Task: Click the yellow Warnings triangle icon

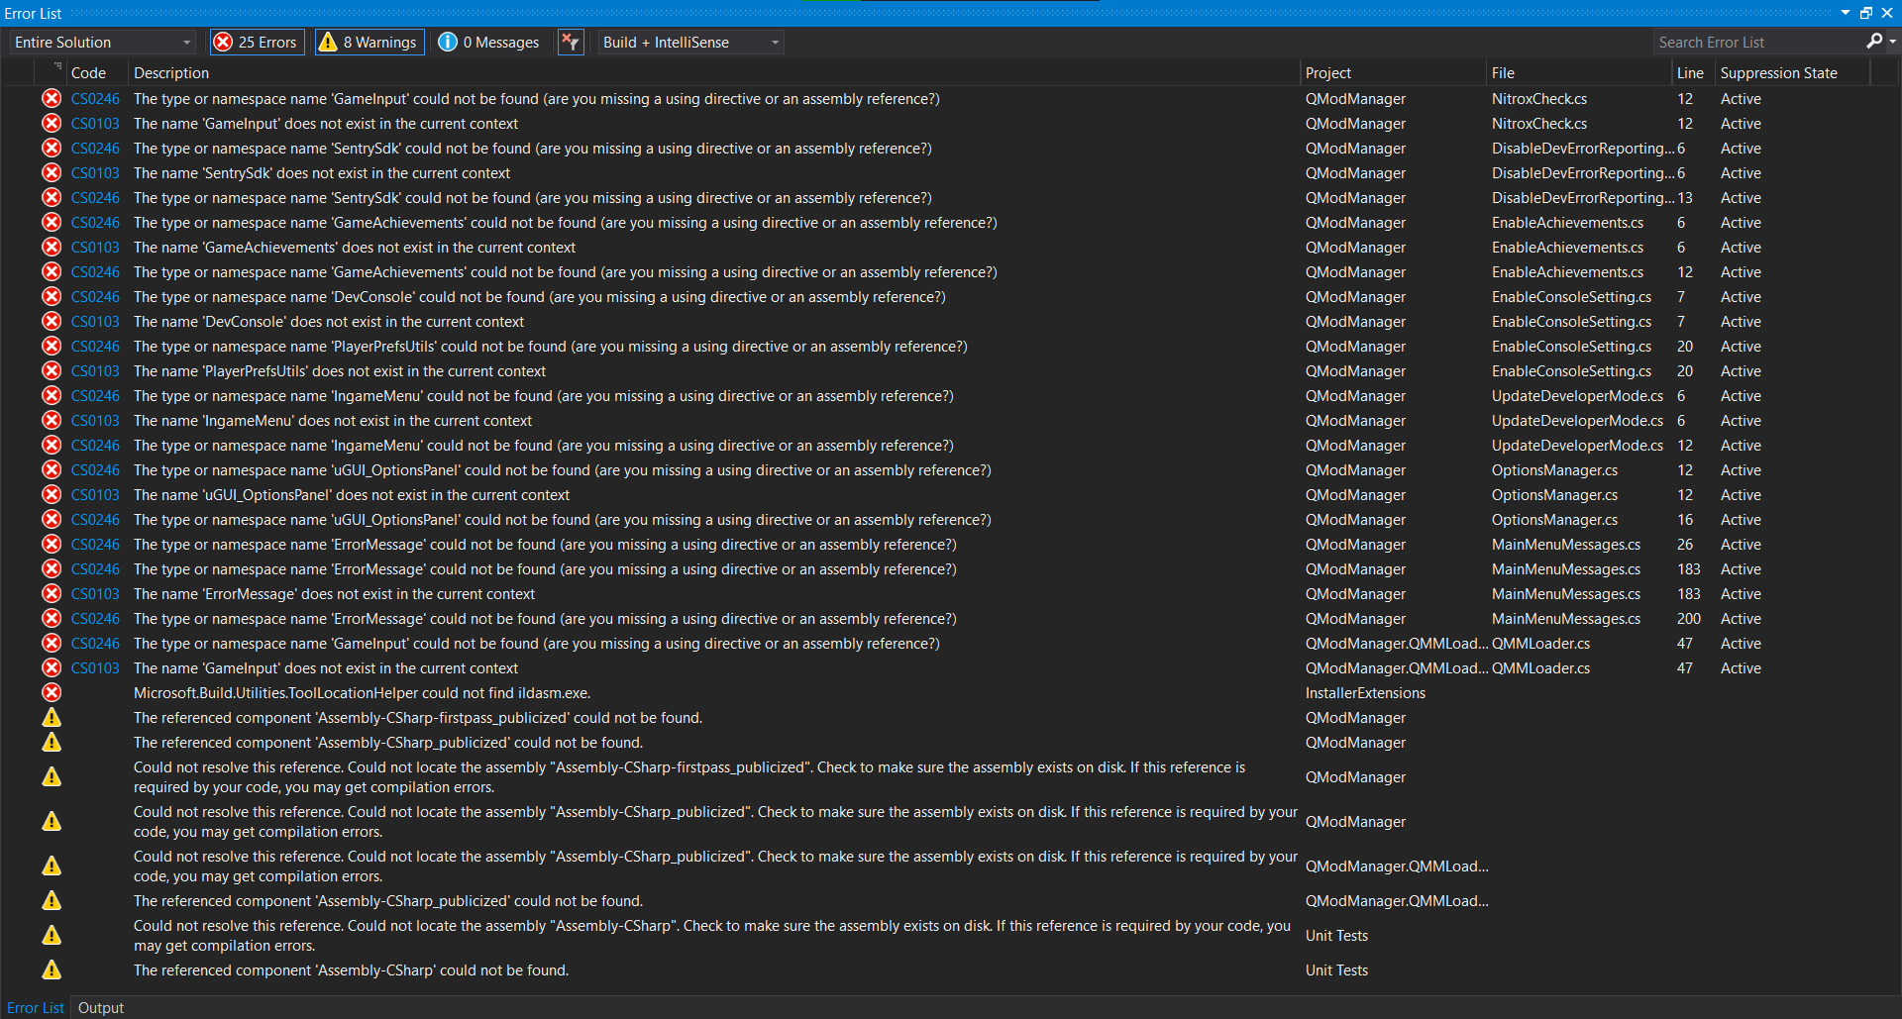Action: click(x=328, y=42)
